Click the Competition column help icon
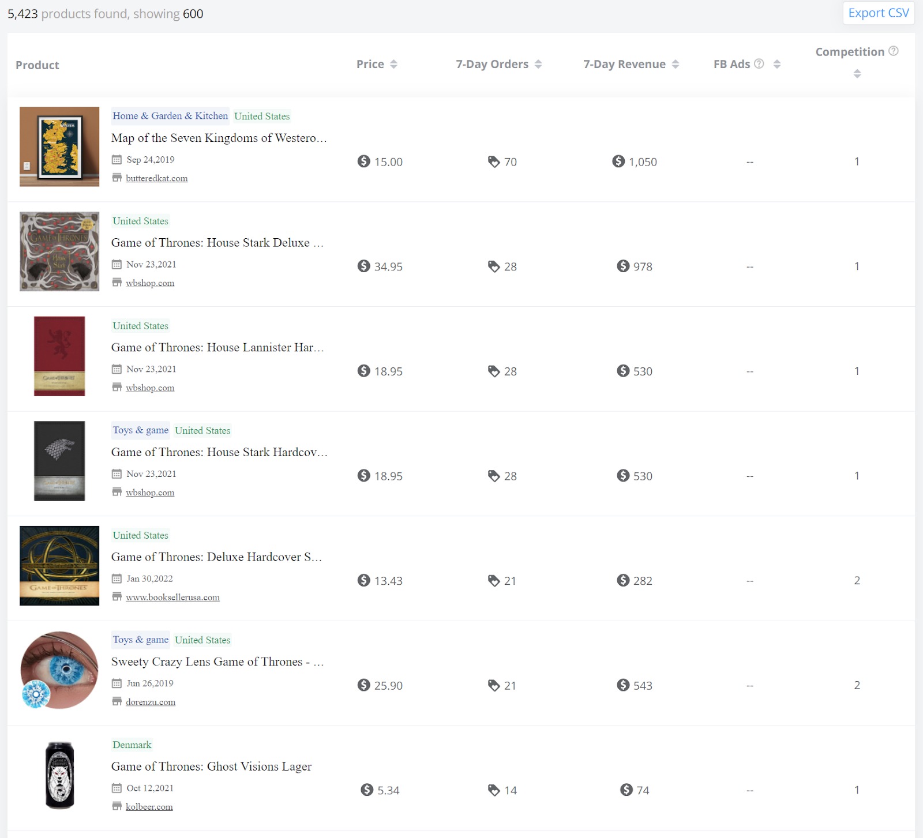 (x=894, y=51)
